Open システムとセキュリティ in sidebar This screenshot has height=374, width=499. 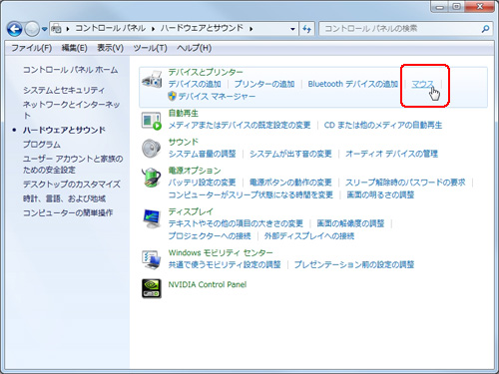coord(64,90)
